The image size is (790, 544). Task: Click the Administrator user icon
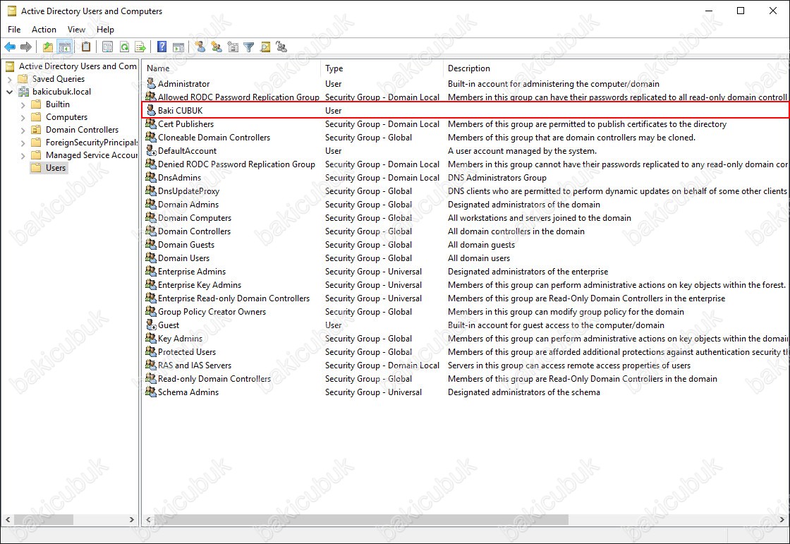[151, 83]
